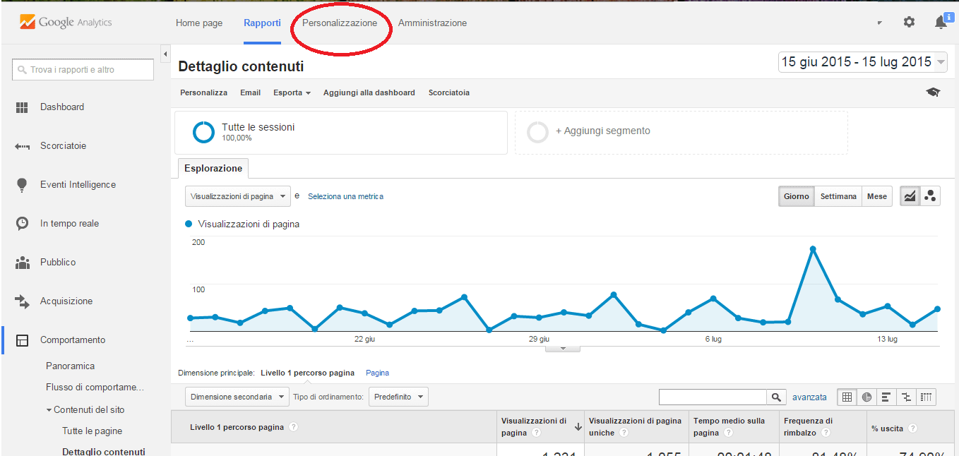Open the date range 15 giu 2015 picker
Screen dimensions: 959x456
pos(862,62)
